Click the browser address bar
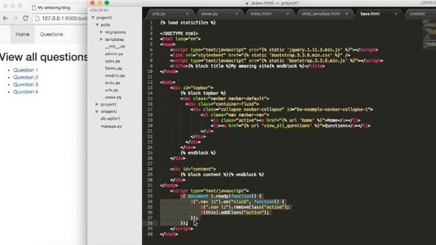This screenshot has width=436, height=245. tap(60, 18)
